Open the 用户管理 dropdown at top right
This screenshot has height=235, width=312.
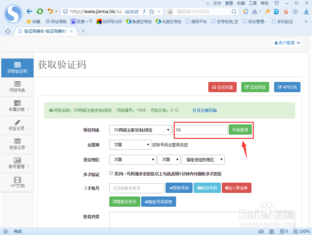pos(287,42)
